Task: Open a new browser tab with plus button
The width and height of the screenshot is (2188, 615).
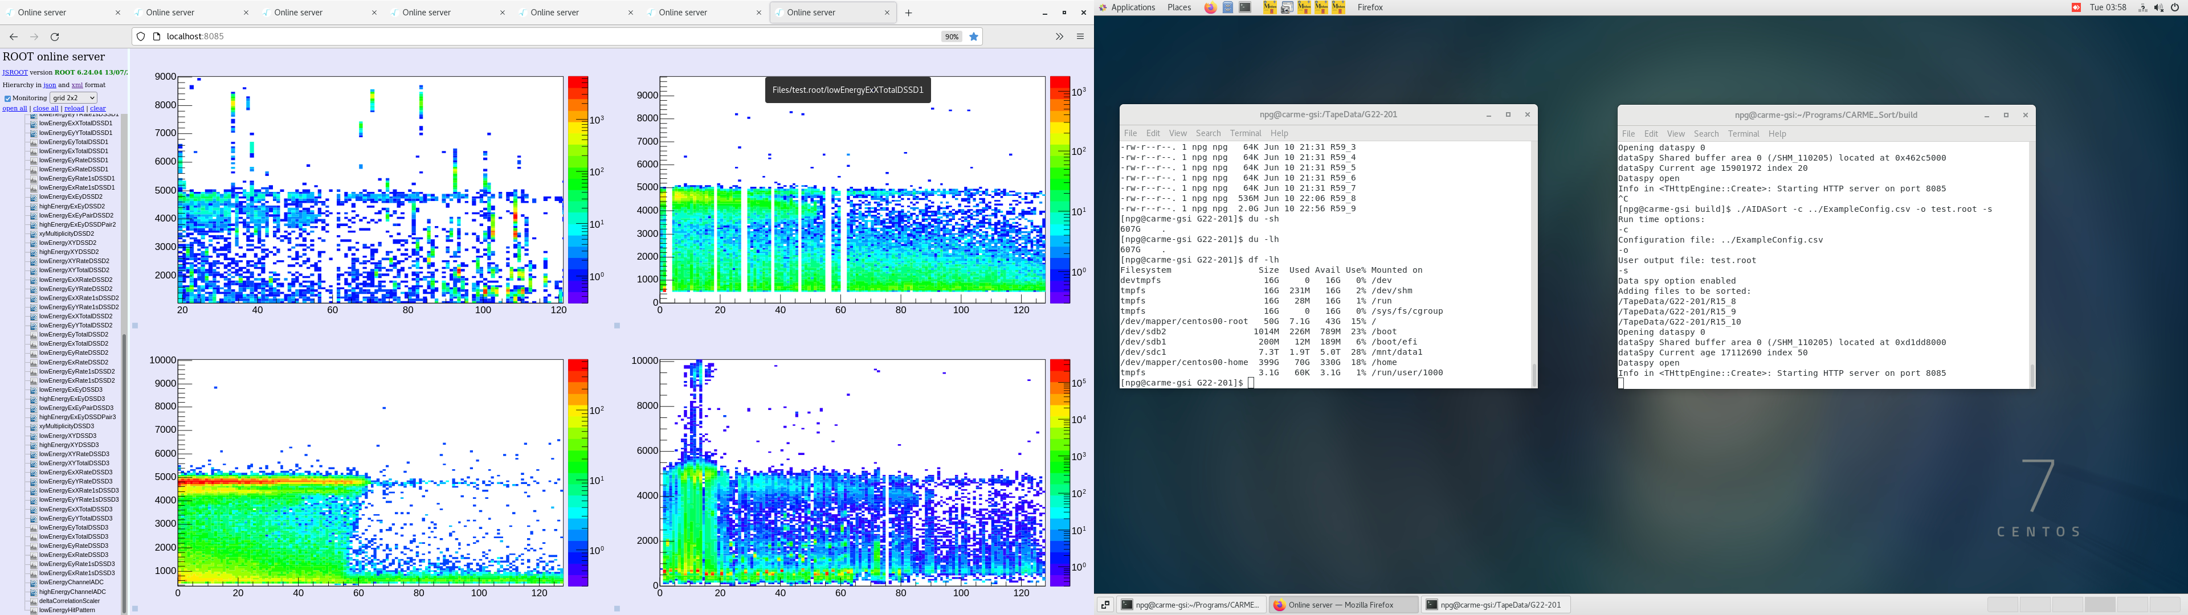Action: click(x=909, y=13)
